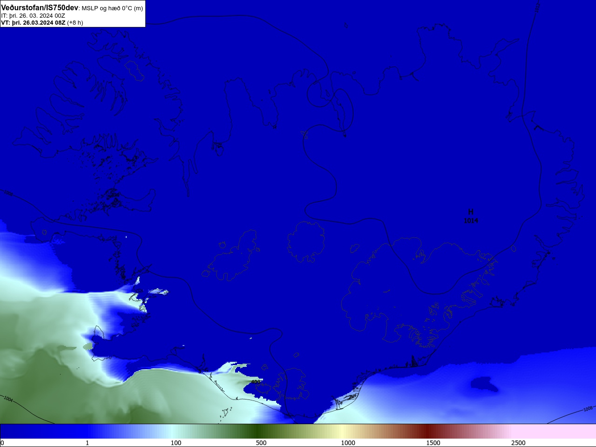Pick the dark red colorbar segment above 1500

[x=427, y=431]
